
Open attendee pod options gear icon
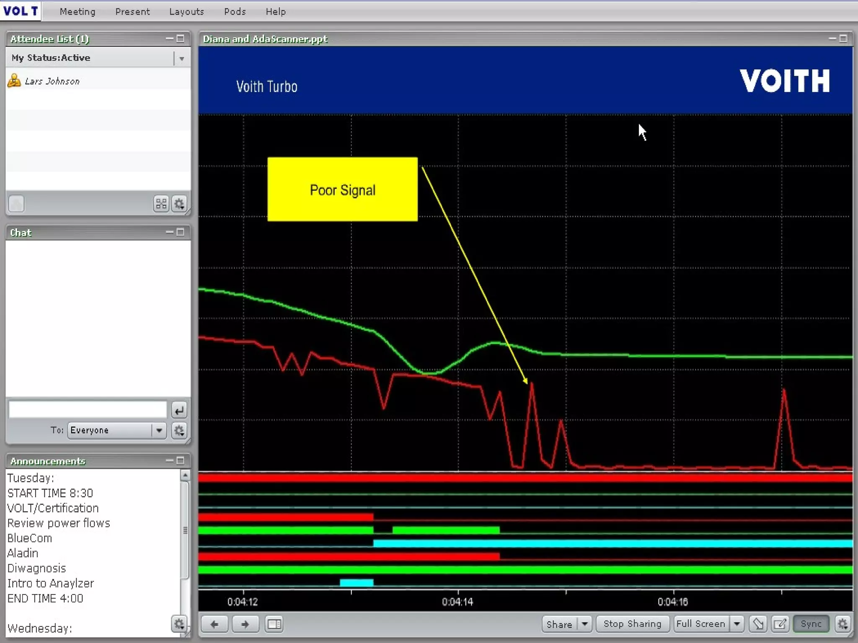coord(179,204)
